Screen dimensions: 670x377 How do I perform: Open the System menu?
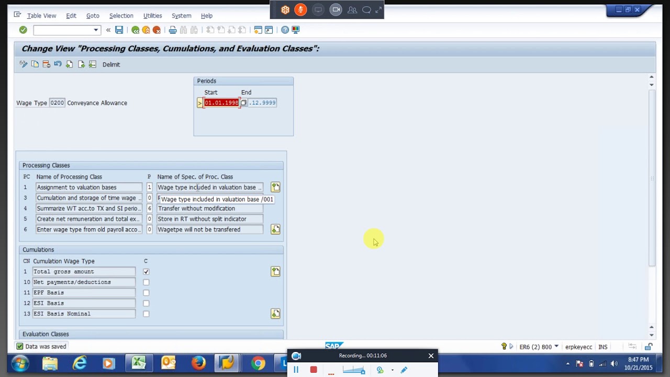181,16
